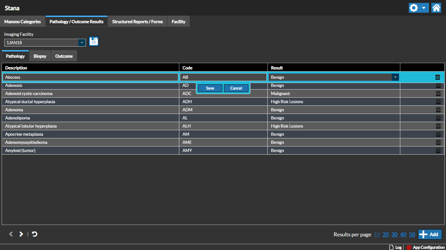Image resolution: width=446 pixels, height=250 pixels.
Task: Delete the Abscess row with trash icon
Action: (438, 77)
